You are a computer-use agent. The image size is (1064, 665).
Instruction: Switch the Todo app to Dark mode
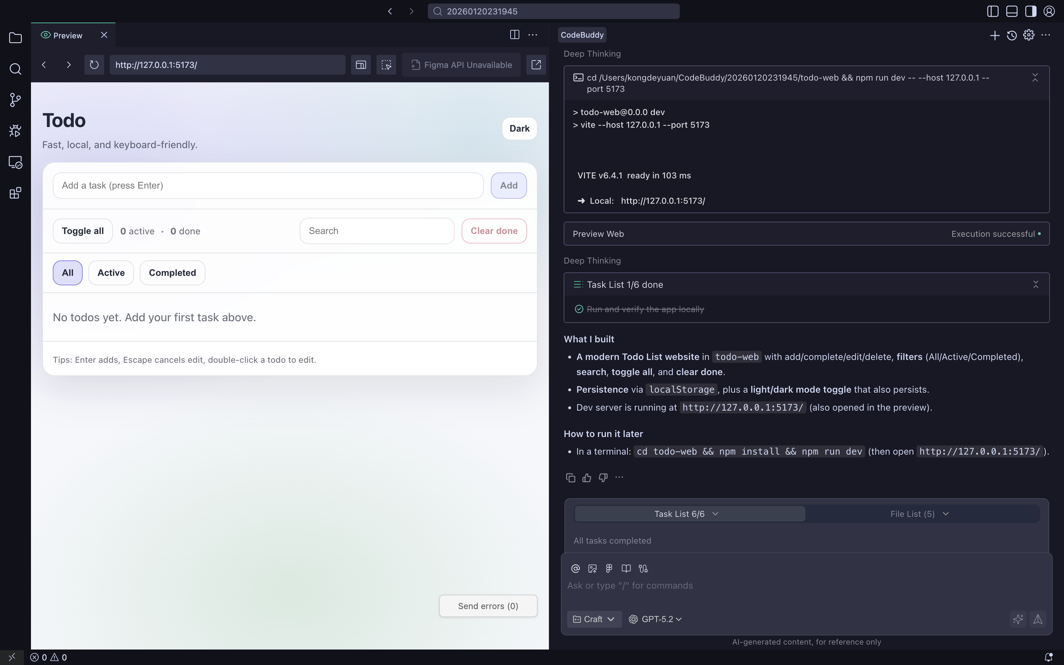(x=519, y=128)
